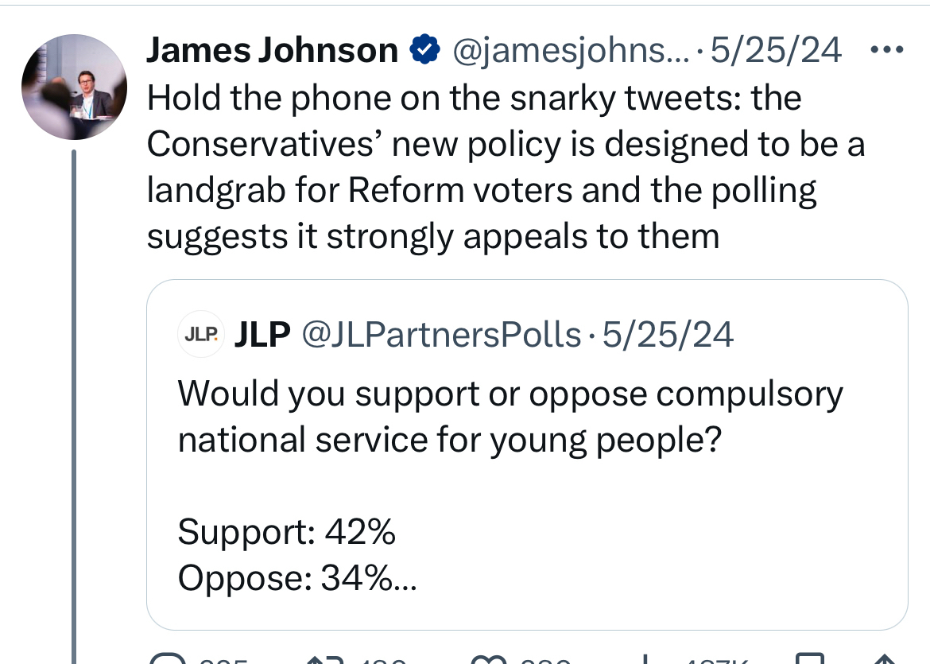
Task: Click the JLP account name
Action: [262, 336]
